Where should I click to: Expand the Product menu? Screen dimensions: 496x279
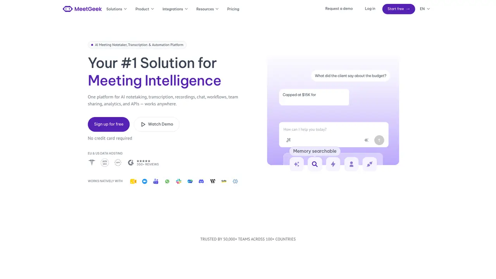point(145,9)
